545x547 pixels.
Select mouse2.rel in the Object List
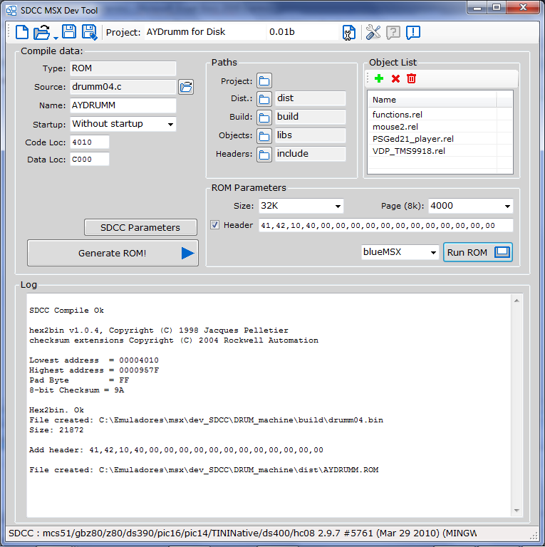click(x=395, y=127)
